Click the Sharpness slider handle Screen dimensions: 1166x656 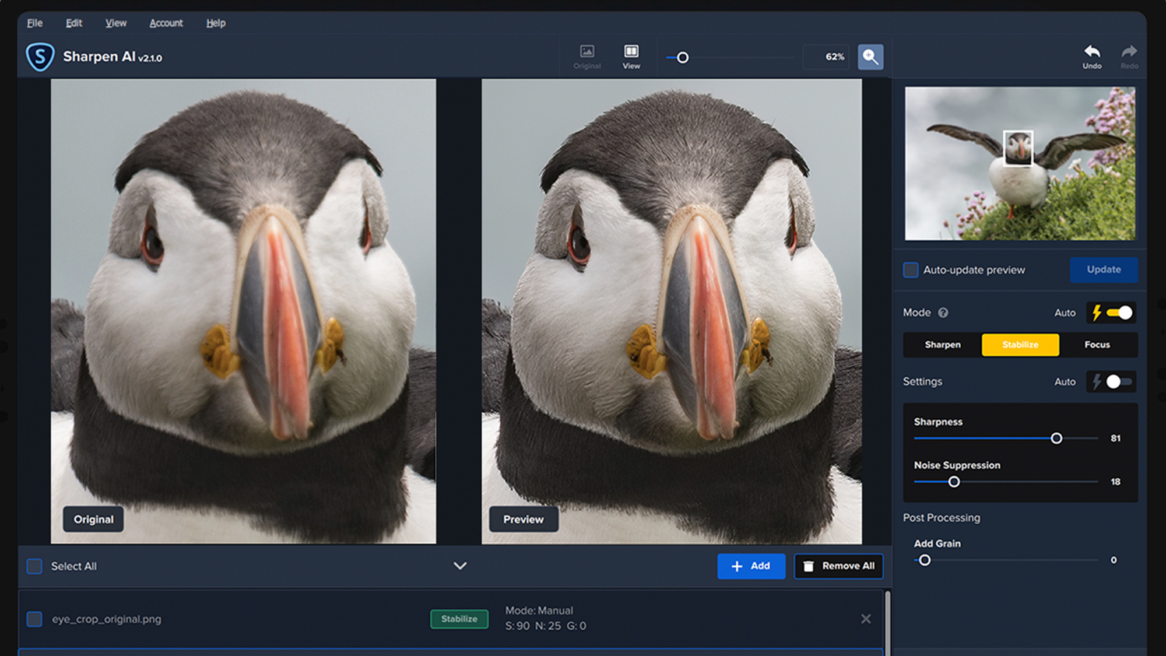coord(1056,438)
